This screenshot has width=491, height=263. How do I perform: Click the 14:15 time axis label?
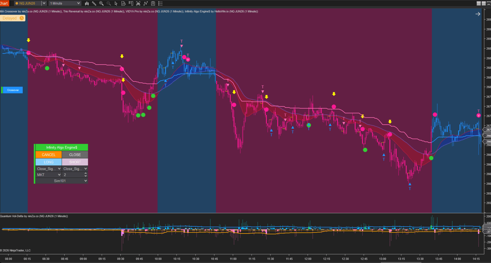point(476,259)
